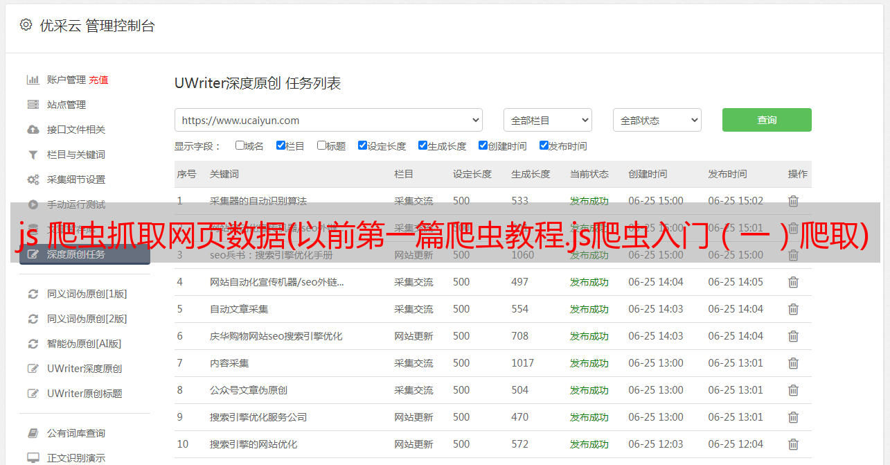Click creation time 06-25 14:04 in row 4
Viewport: 890px width, 465px height.
coord(656,282)
